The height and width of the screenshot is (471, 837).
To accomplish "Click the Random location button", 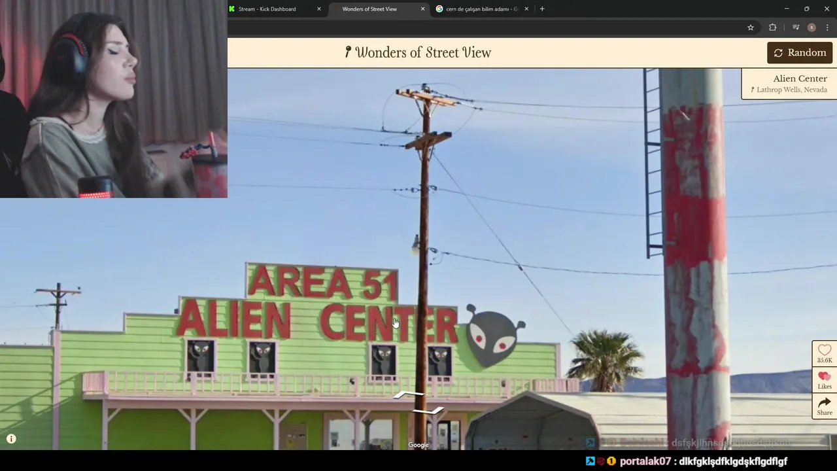I will [x=800, y=53].
